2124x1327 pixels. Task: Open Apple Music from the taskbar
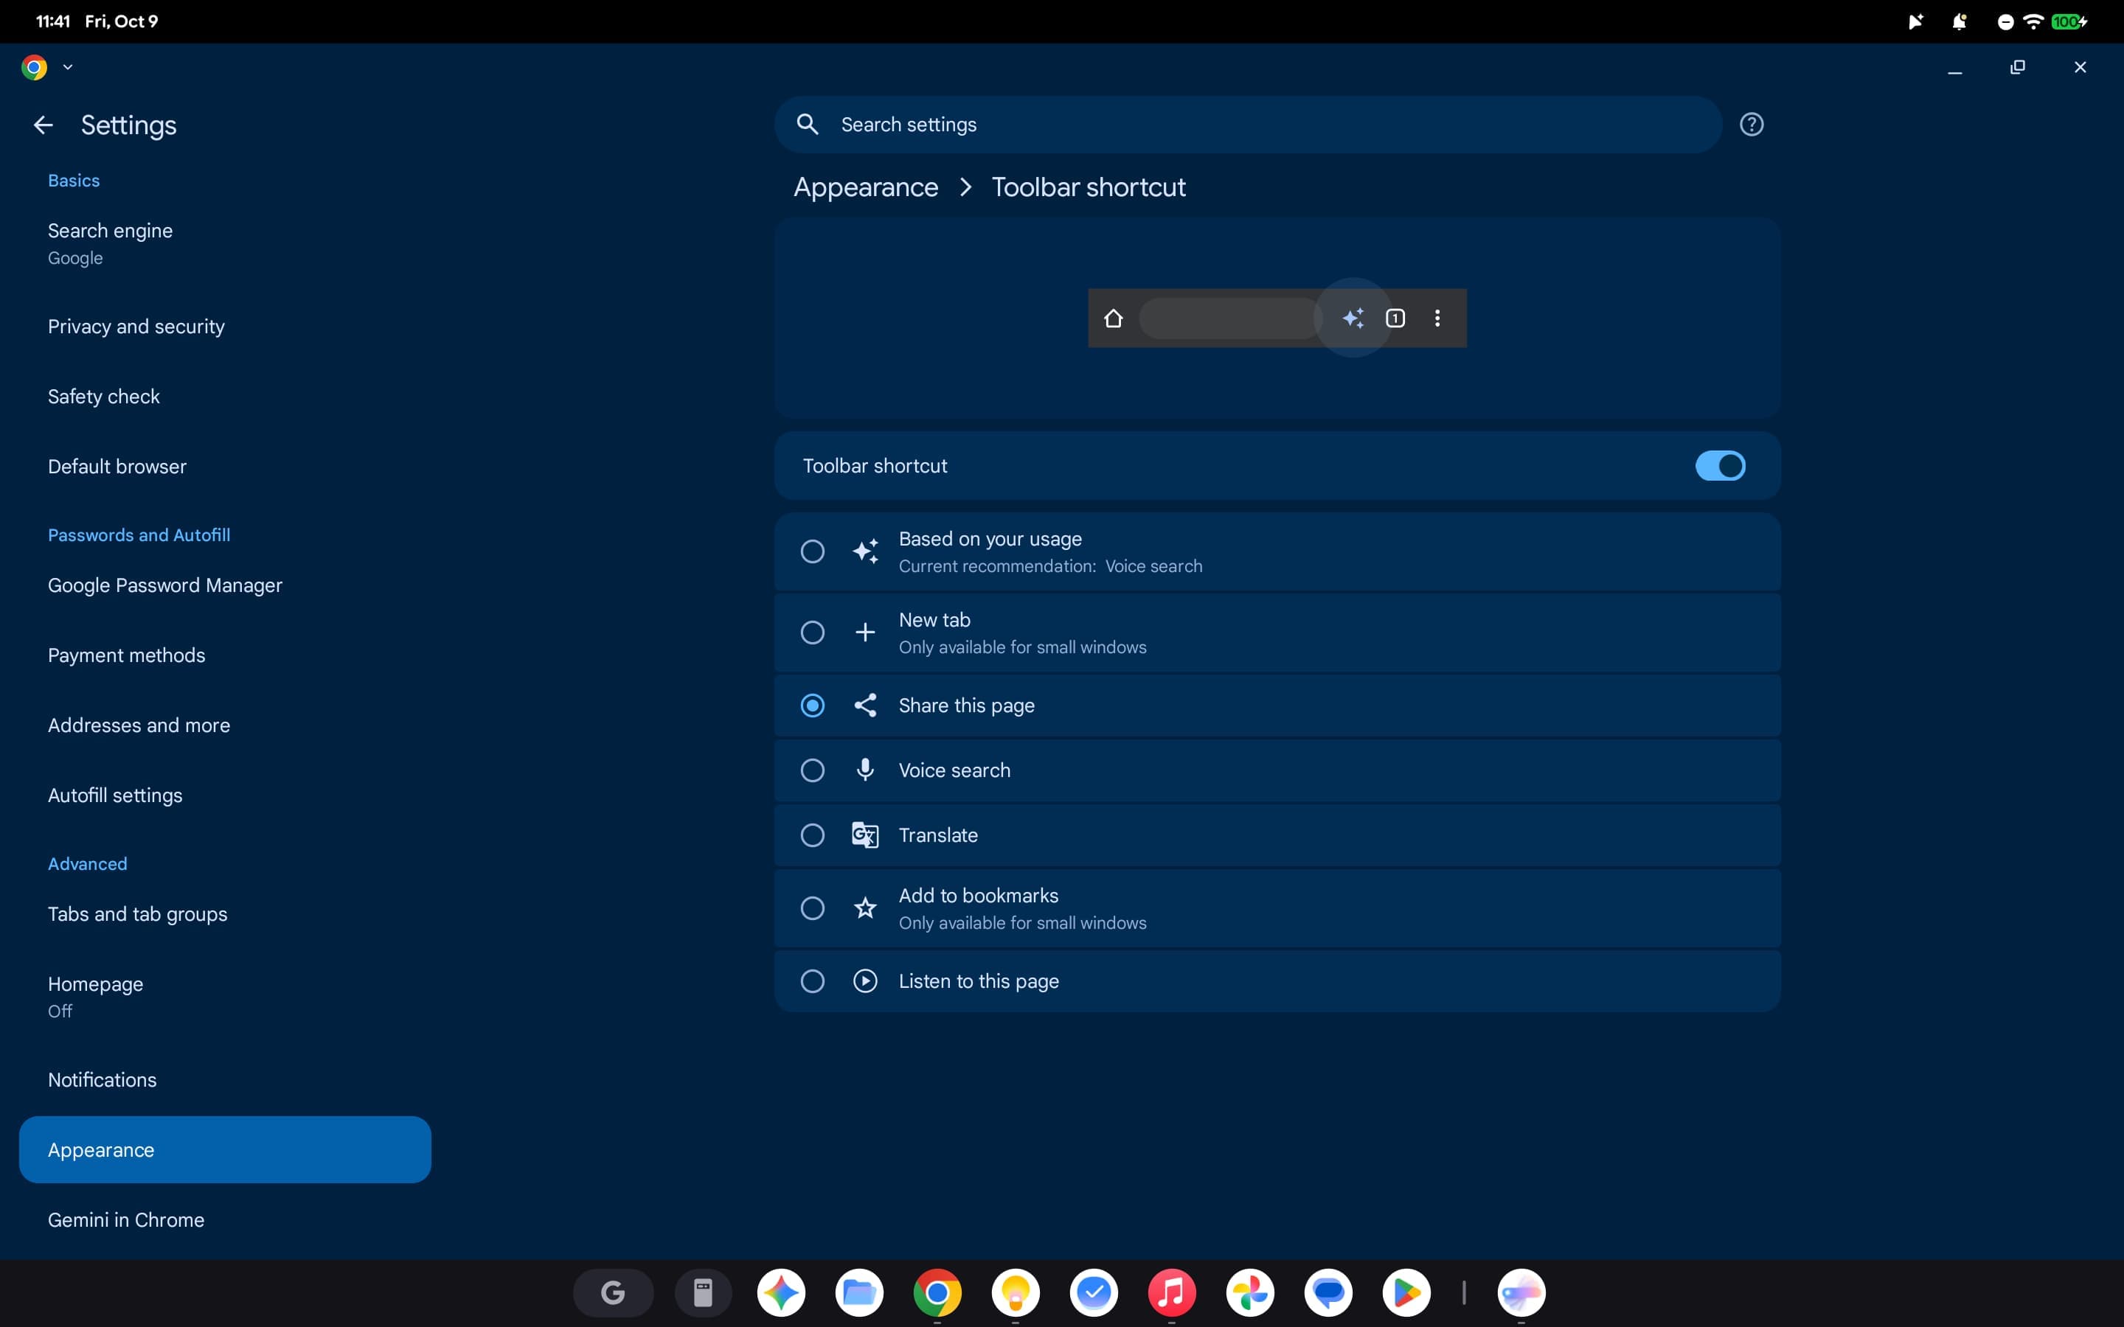tap(1172, 1293)
